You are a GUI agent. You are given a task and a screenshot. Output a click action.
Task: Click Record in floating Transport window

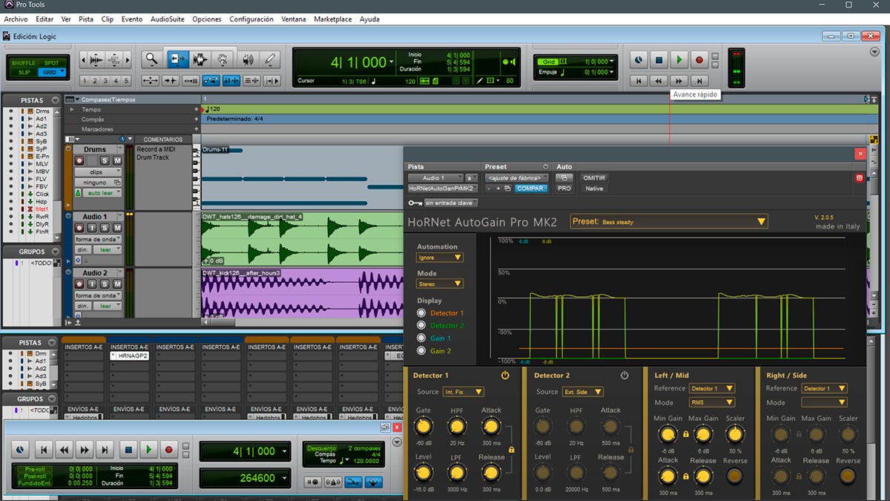pos(169,449)
